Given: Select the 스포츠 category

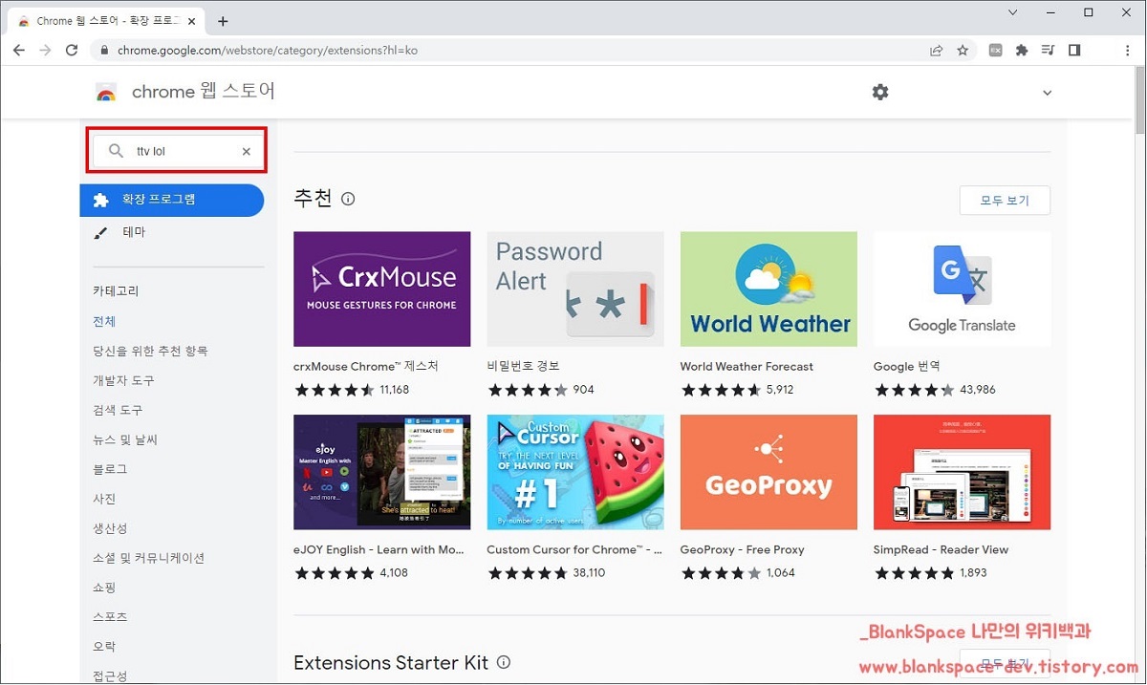Looking at the screenshot, I should pos(110,617).
